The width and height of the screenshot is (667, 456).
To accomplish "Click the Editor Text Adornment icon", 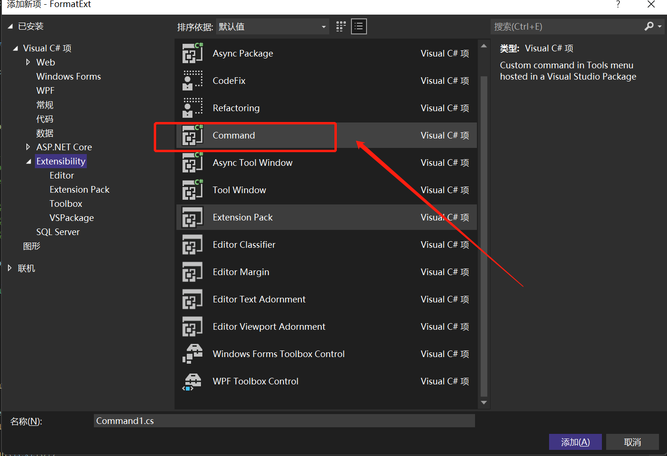I will [192, 299].
